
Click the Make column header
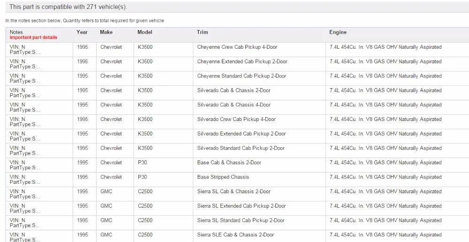106,32
